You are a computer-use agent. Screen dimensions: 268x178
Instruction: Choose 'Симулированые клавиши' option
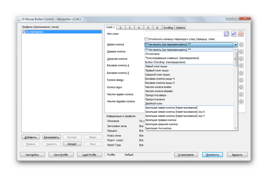coord(189,58)
